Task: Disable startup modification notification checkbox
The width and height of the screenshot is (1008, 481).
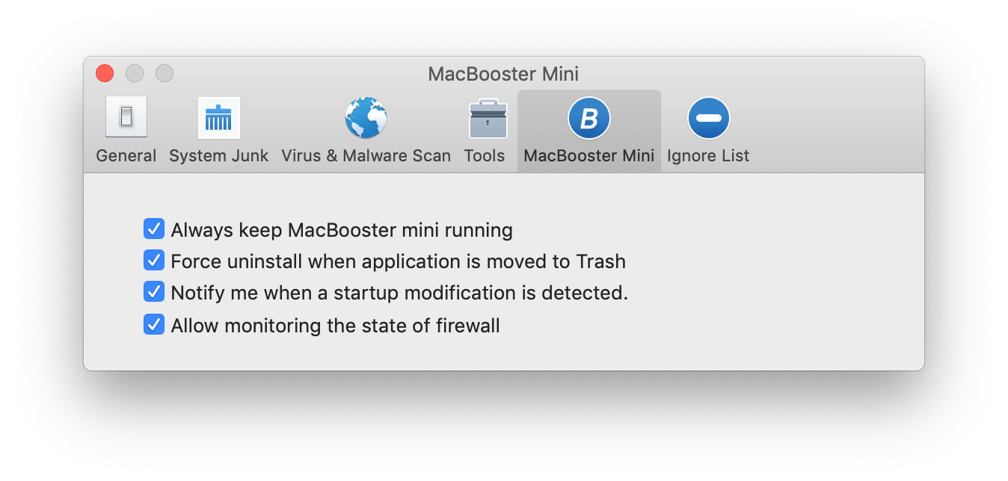Action: (153, 292)
